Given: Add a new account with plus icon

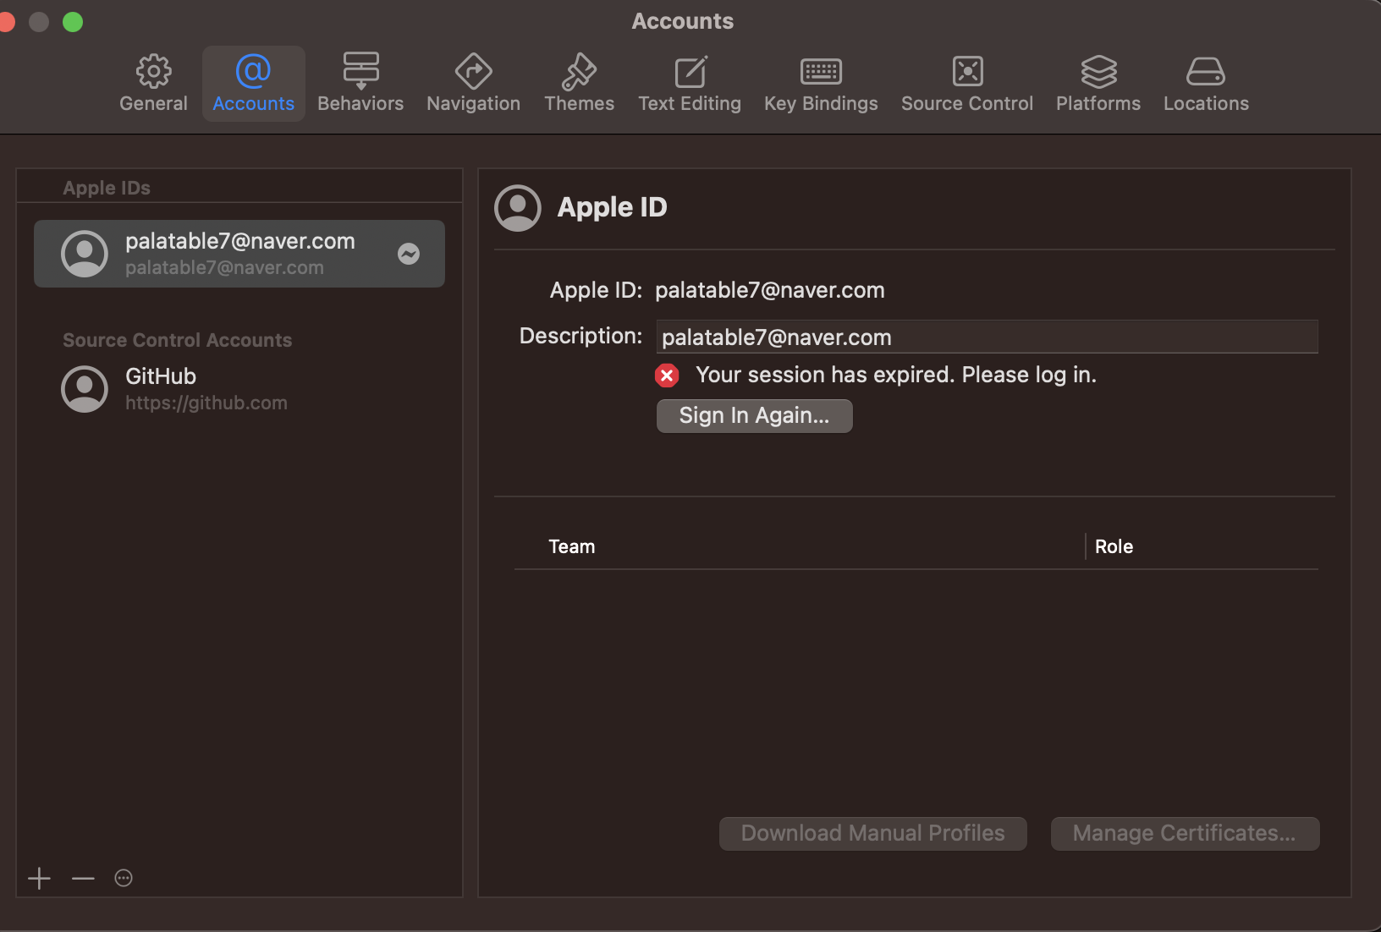Looking at the screenshot, I should point(39,878).
